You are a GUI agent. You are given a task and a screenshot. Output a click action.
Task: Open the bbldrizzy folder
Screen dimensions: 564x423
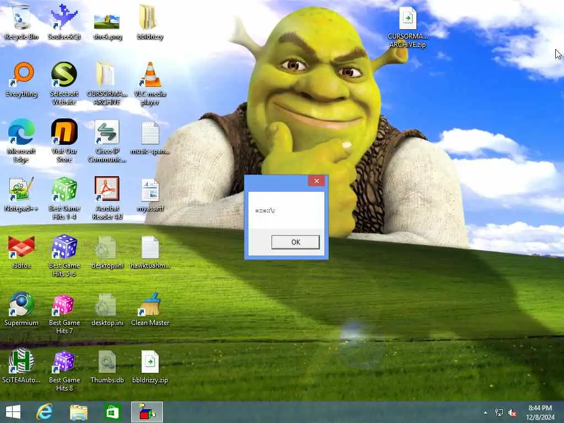click(x=150, y=22)
